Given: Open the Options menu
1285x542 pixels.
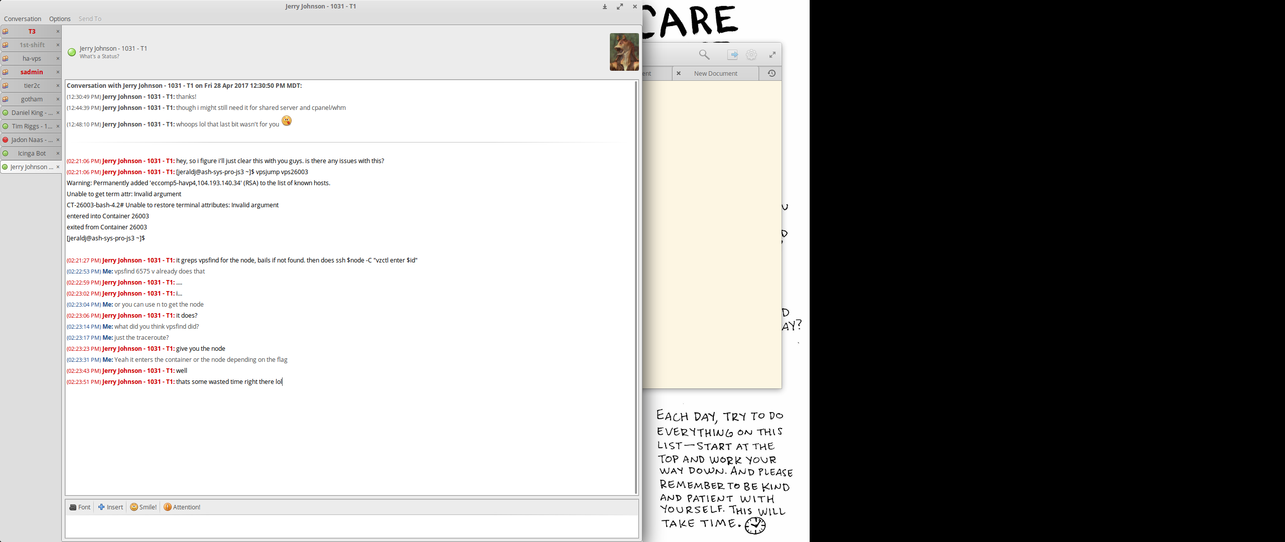Looking at the screenshot, I should (x=60, y=19).
